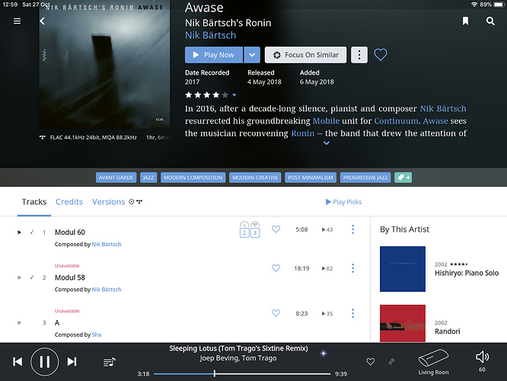Skip to next track
The width and height of the screenshot is (507, 381).
[x=72, y=362]
